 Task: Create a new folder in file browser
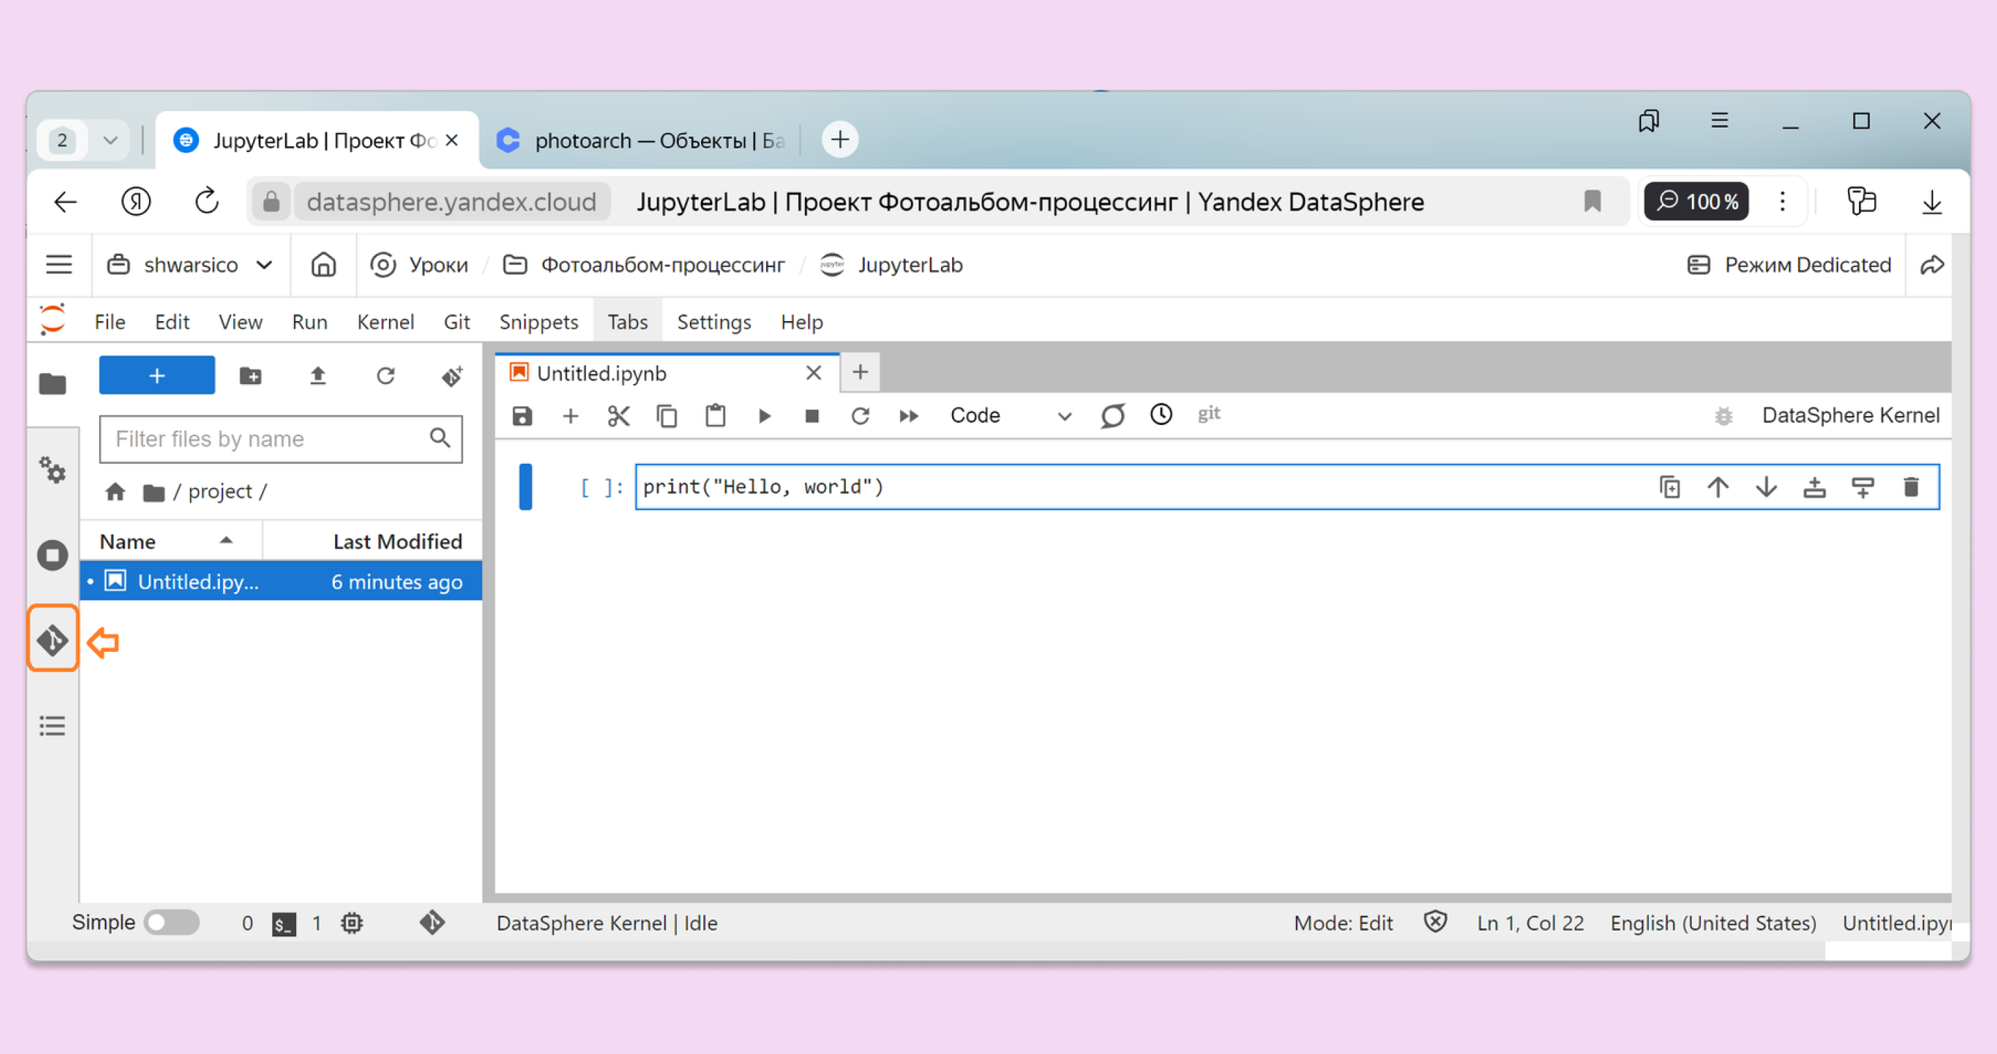coord(250,376)
